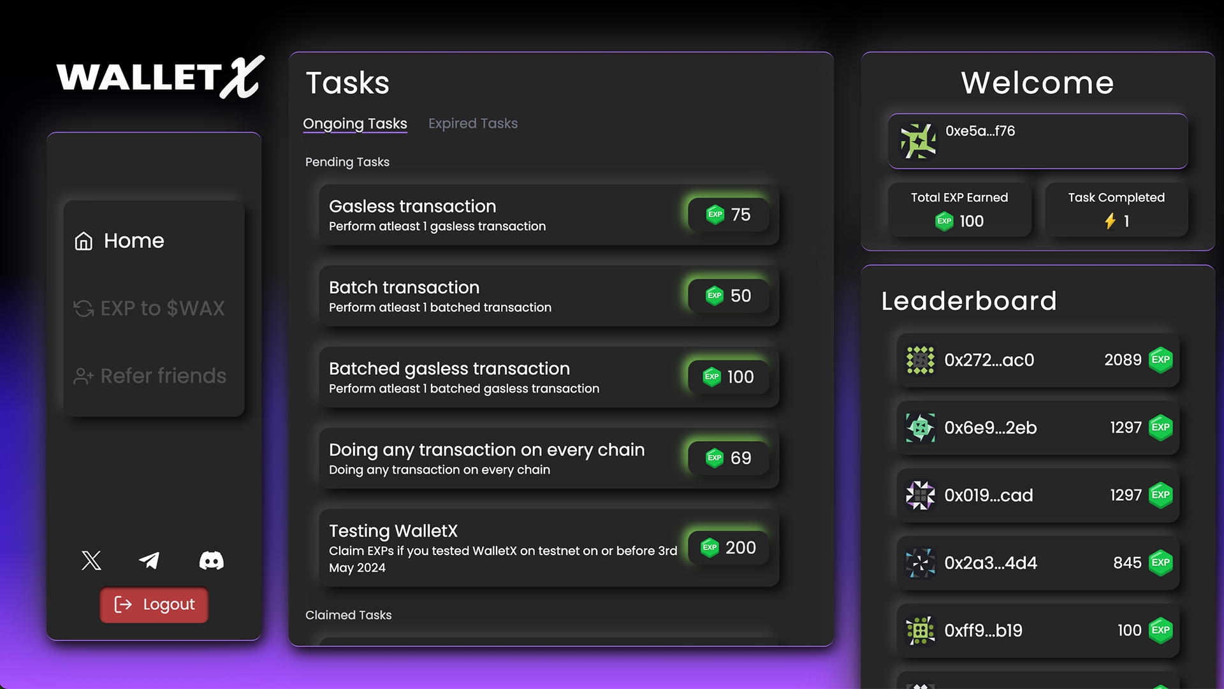
Task: Click the Tasks panel heading
Action: (347, 83)
